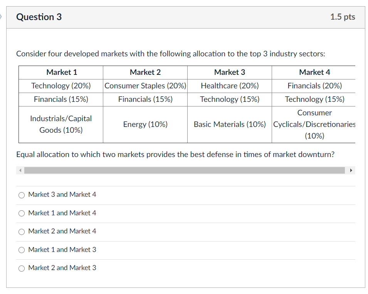Click the table scrollbar left arrow

click(x=20, y=171)
